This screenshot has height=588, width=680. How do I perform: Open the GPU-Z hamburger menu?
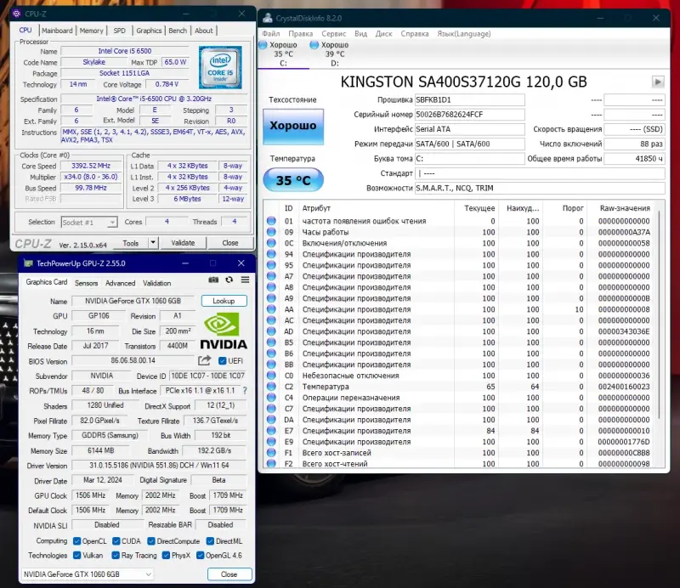pyautogui.click(x=245, y=280)
